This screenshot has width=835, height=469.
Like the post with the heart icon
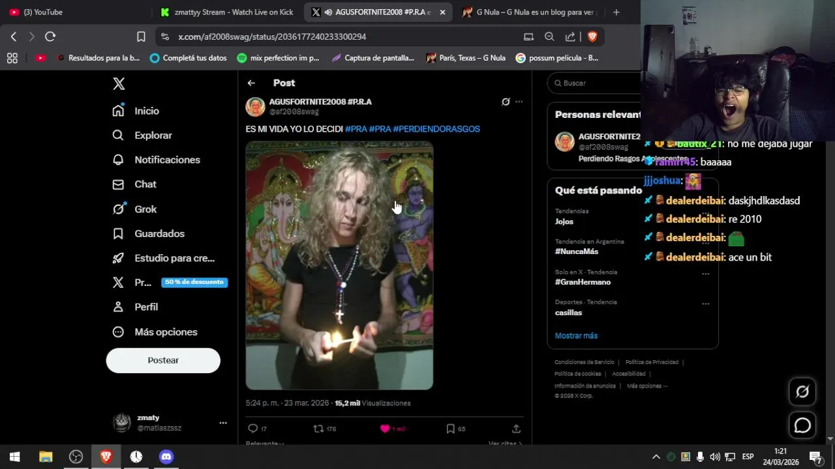point(385,429)
